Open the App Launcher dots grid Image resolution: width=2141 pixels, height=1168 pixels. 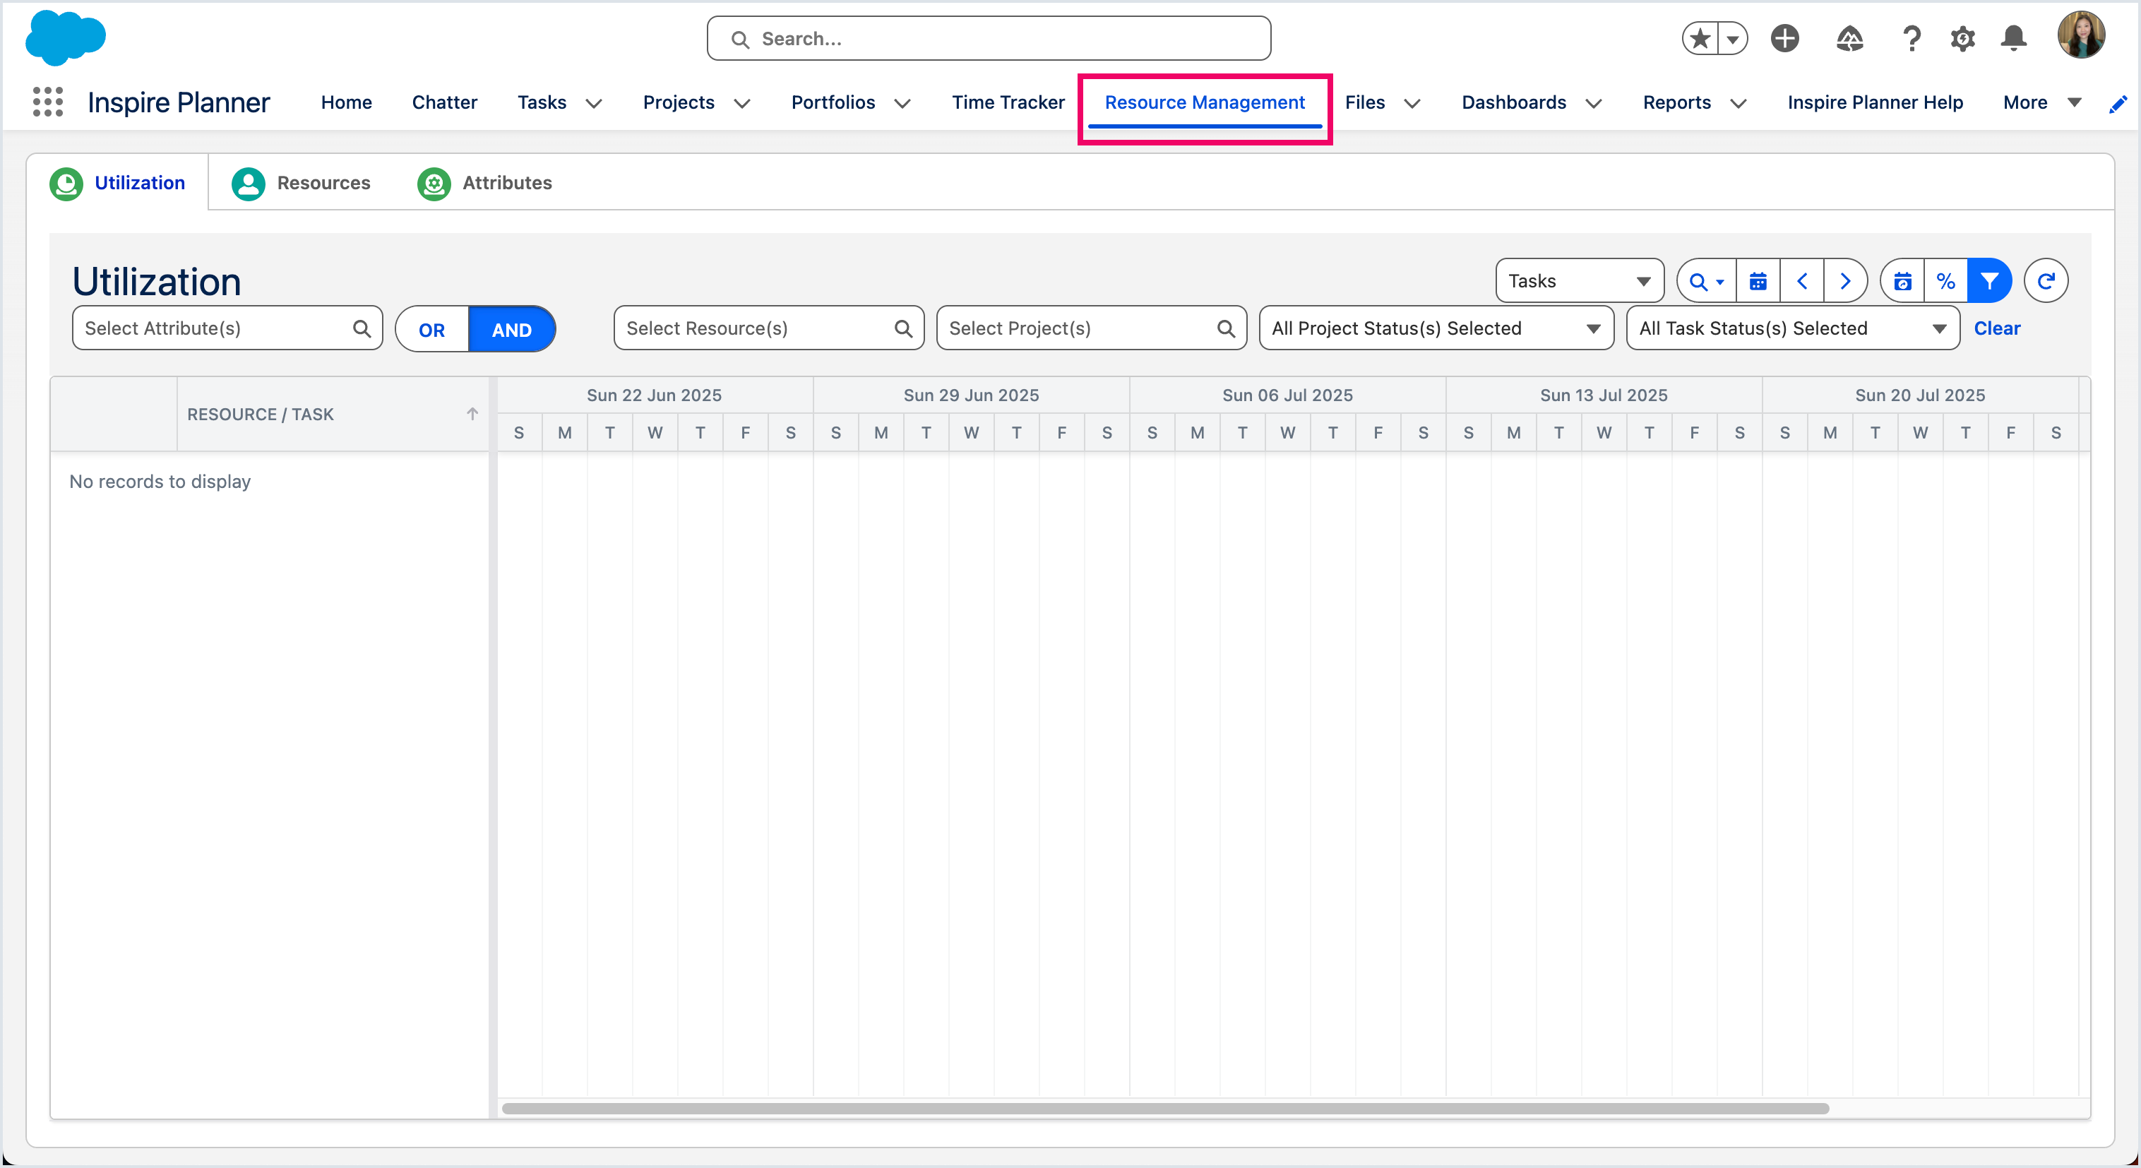point(47,102)
